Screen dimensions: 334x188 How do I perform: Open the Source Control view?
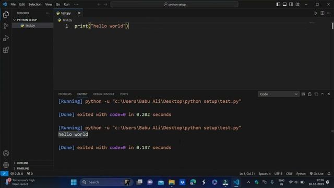[x=6, y=26]
